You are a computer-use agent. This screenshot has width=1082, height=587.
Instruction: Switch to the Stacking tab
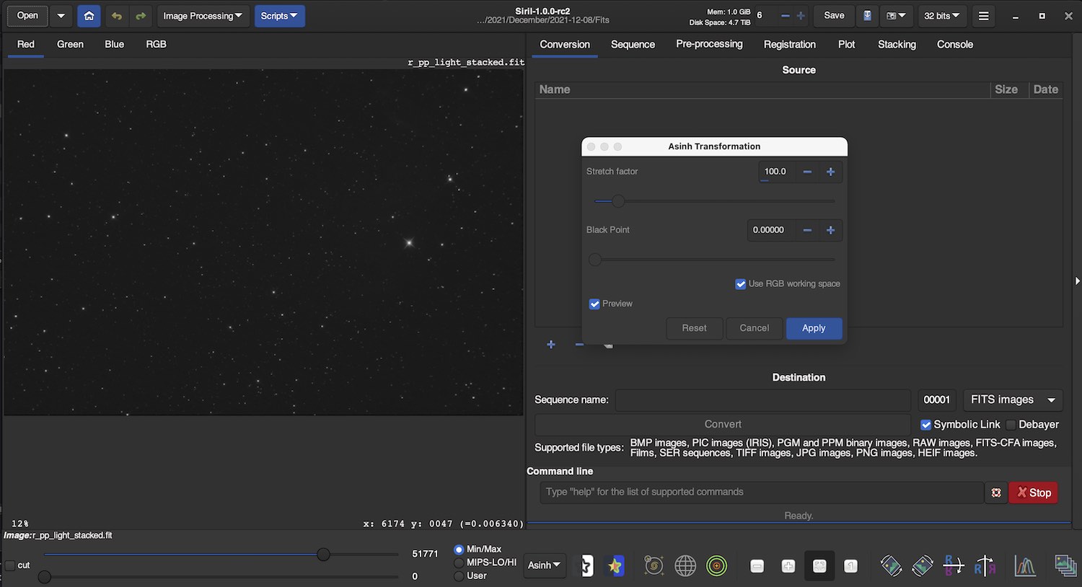pyautogui.click(x=897, y=45)
